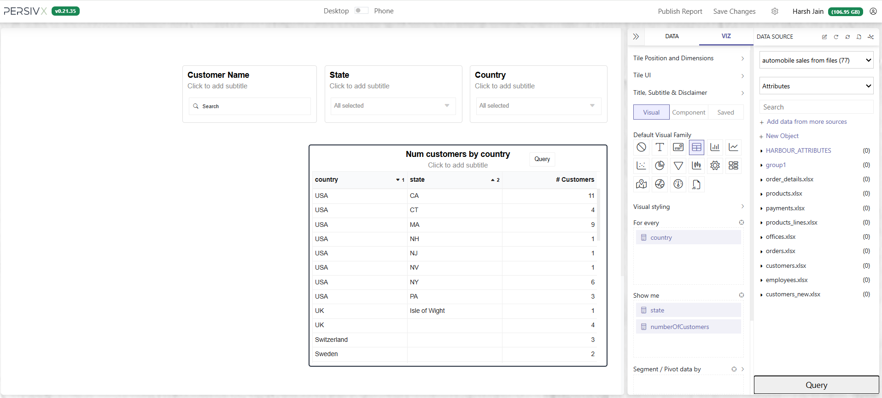The width and height of the screenshot is (882, 398).
Task: Click the edit data source pencil icon
Action: (824, 37)
